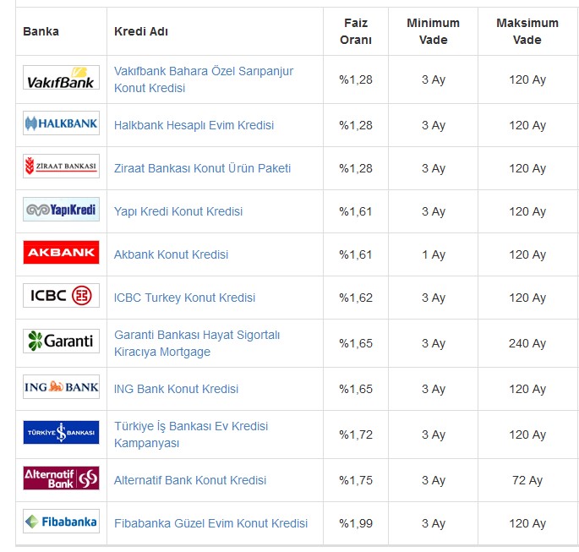This screenshot has width=579, height=552.
Task: Open Garanti Bankası Hayat Sigortalı Kiracıya Mortgage
Action: pos(197,343)
